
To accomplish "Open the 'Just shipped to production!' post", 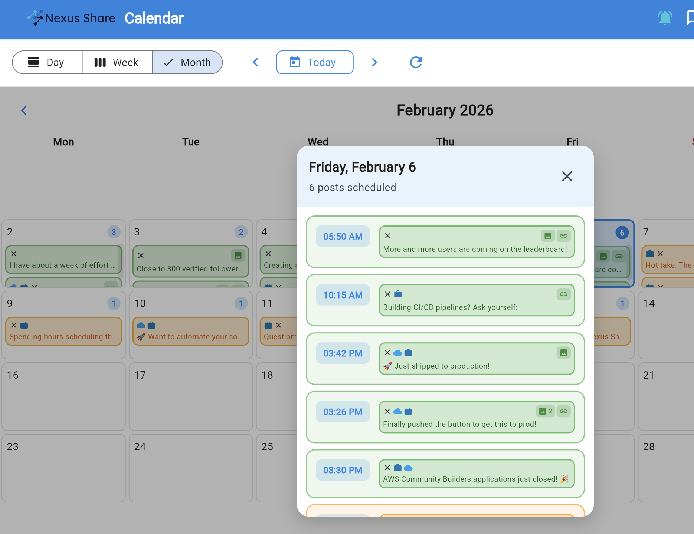I will (x=442, y=366).
